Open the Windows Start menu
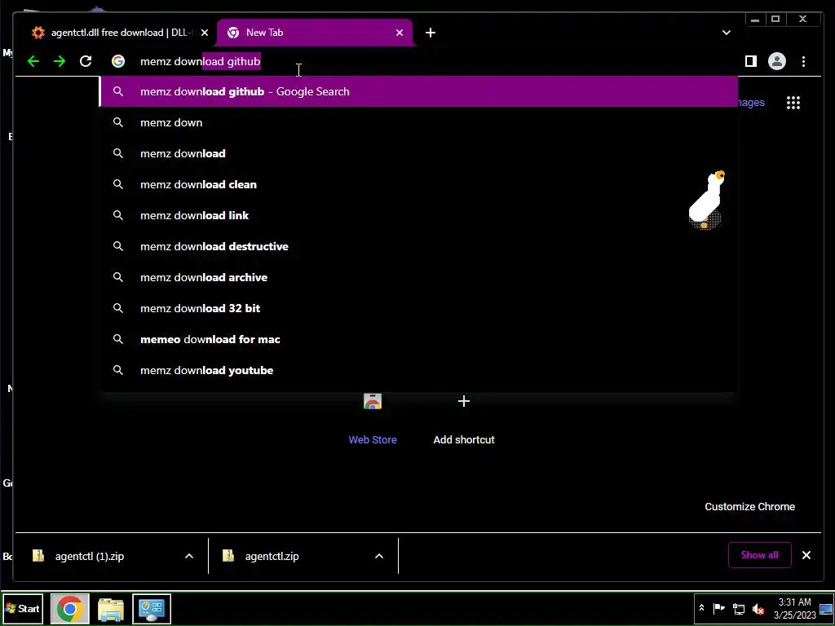The height and width of the screenshot is (626, 835). click(x=23, y=608)
